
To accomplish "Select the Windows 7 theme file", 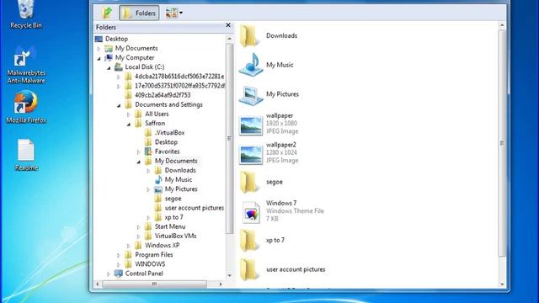I will [x=282, y=211].
